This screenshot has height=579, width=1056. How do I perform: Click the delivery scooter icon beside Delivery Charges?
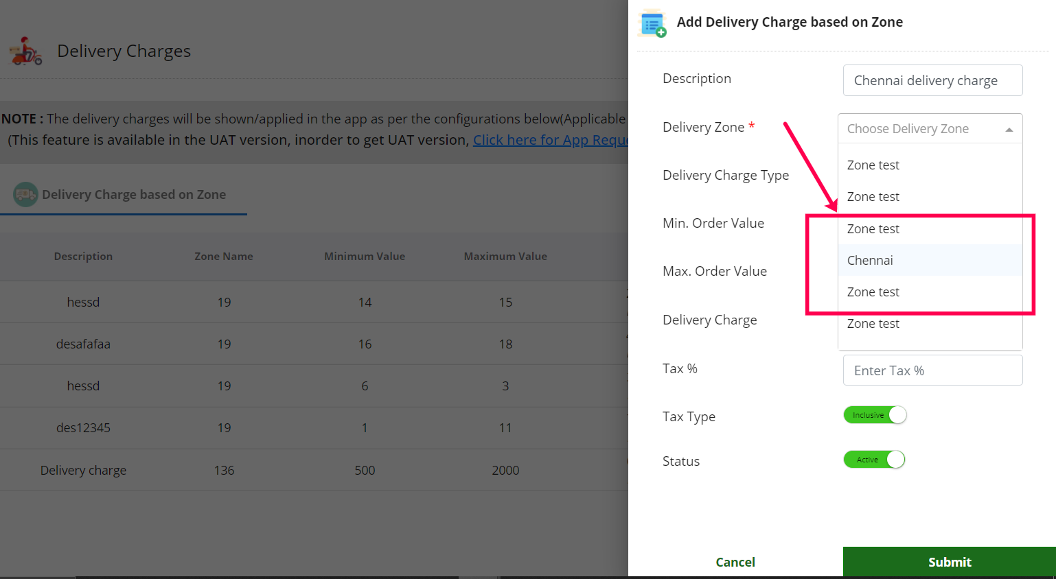tap(26, 51)
